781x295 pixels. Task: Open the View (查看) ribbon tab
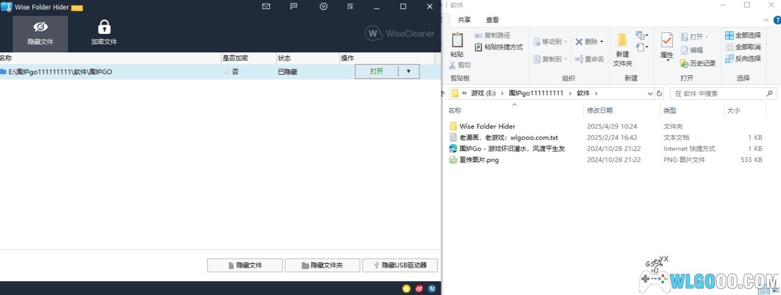coord(492,19)
